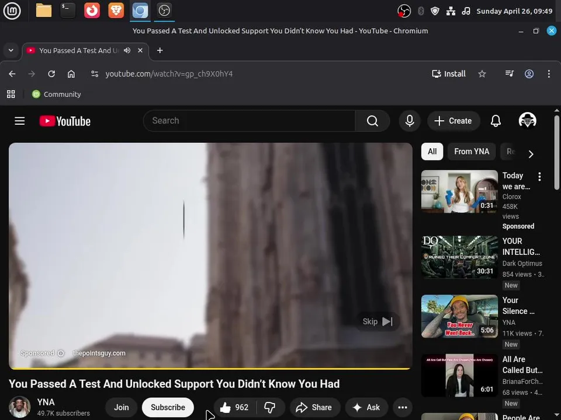Bookmark this page with the star
The image size is (561, 420).
482,74
